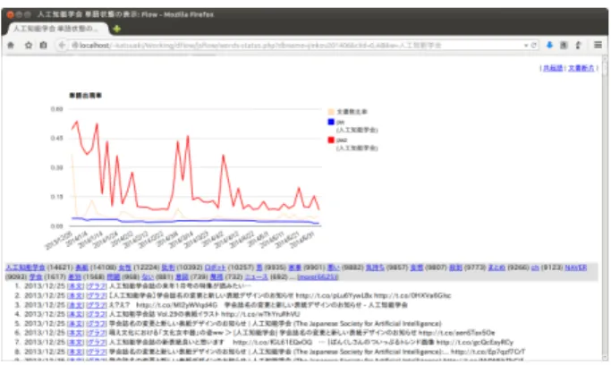Open a new tab with plus icon
The image size is (611, 365).
(x=116, y=29)
